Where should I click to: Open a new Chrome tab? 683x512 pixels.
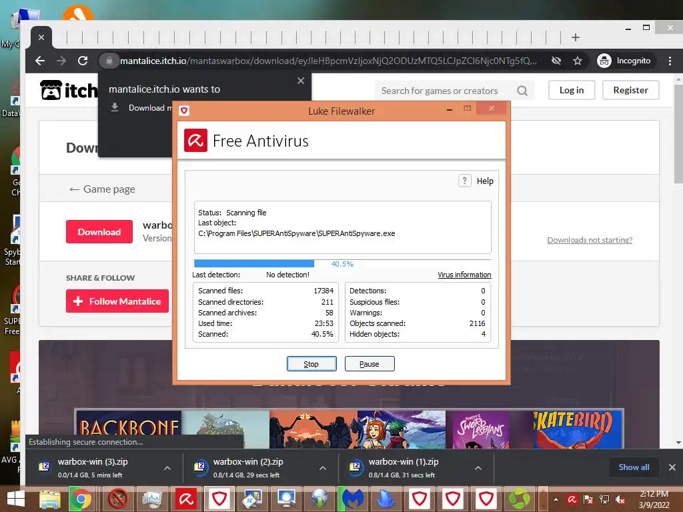[576, 37]
